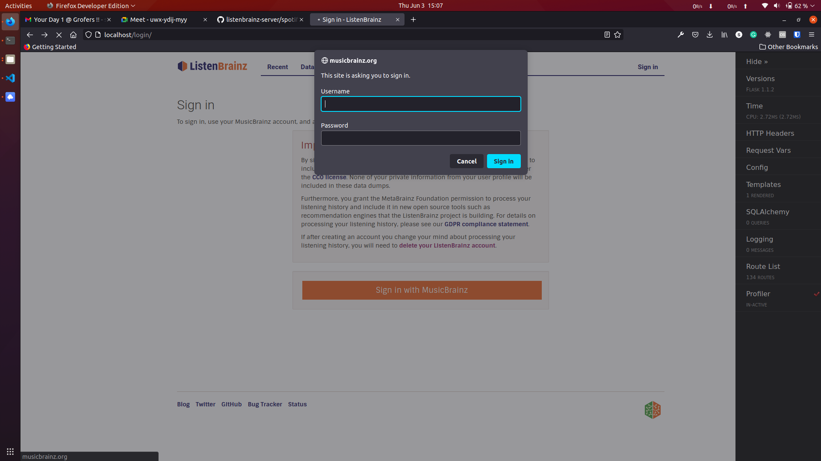The width and height of the screenshot is (821, 461).
Task: Go to the Firefox home page icon
Action: coord(74,35)
